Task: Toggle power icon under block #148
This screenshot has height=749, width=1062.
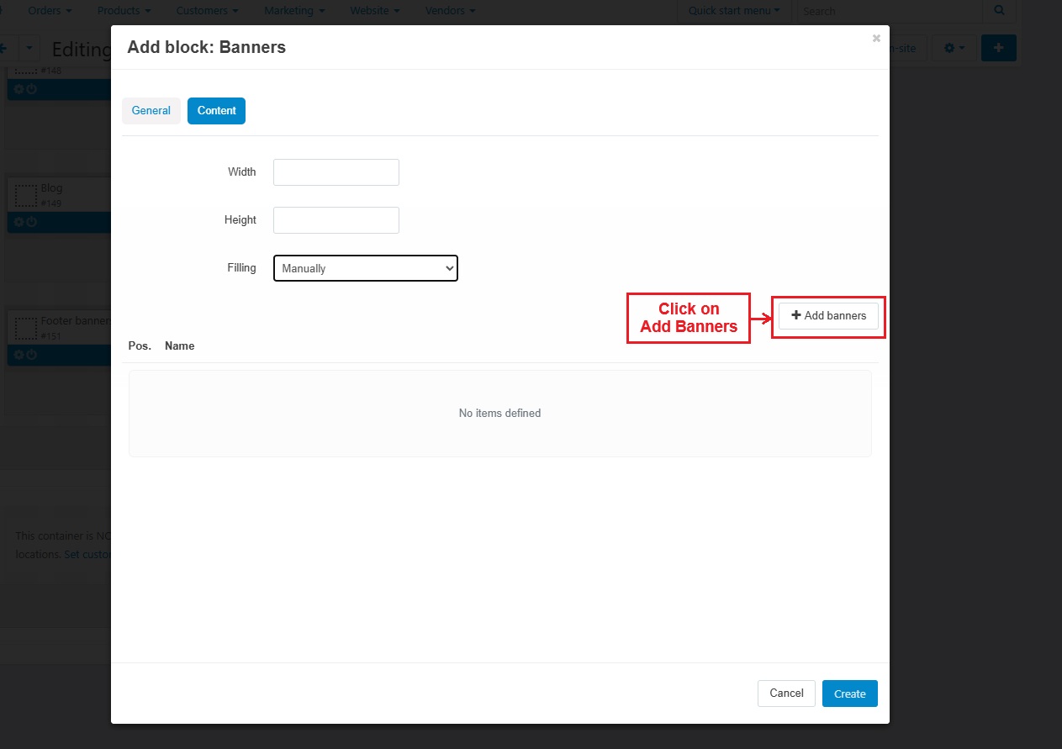Action: point(32,89)
